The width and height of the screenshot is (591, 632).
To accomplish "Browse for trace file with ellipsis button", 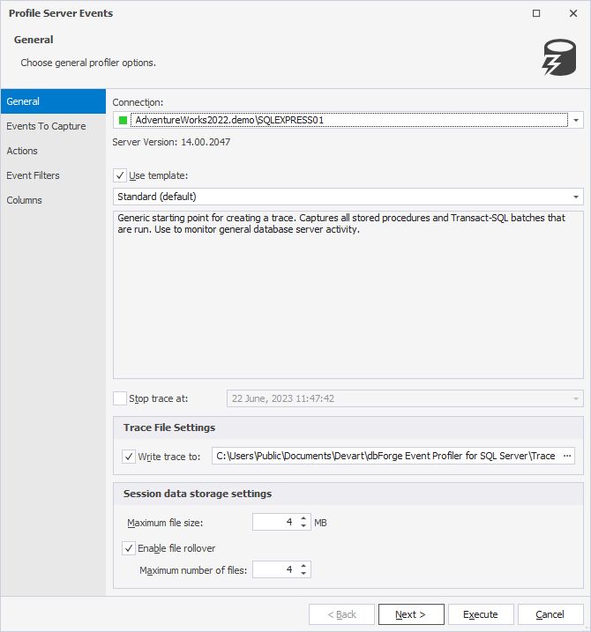I will pos(567,456).
